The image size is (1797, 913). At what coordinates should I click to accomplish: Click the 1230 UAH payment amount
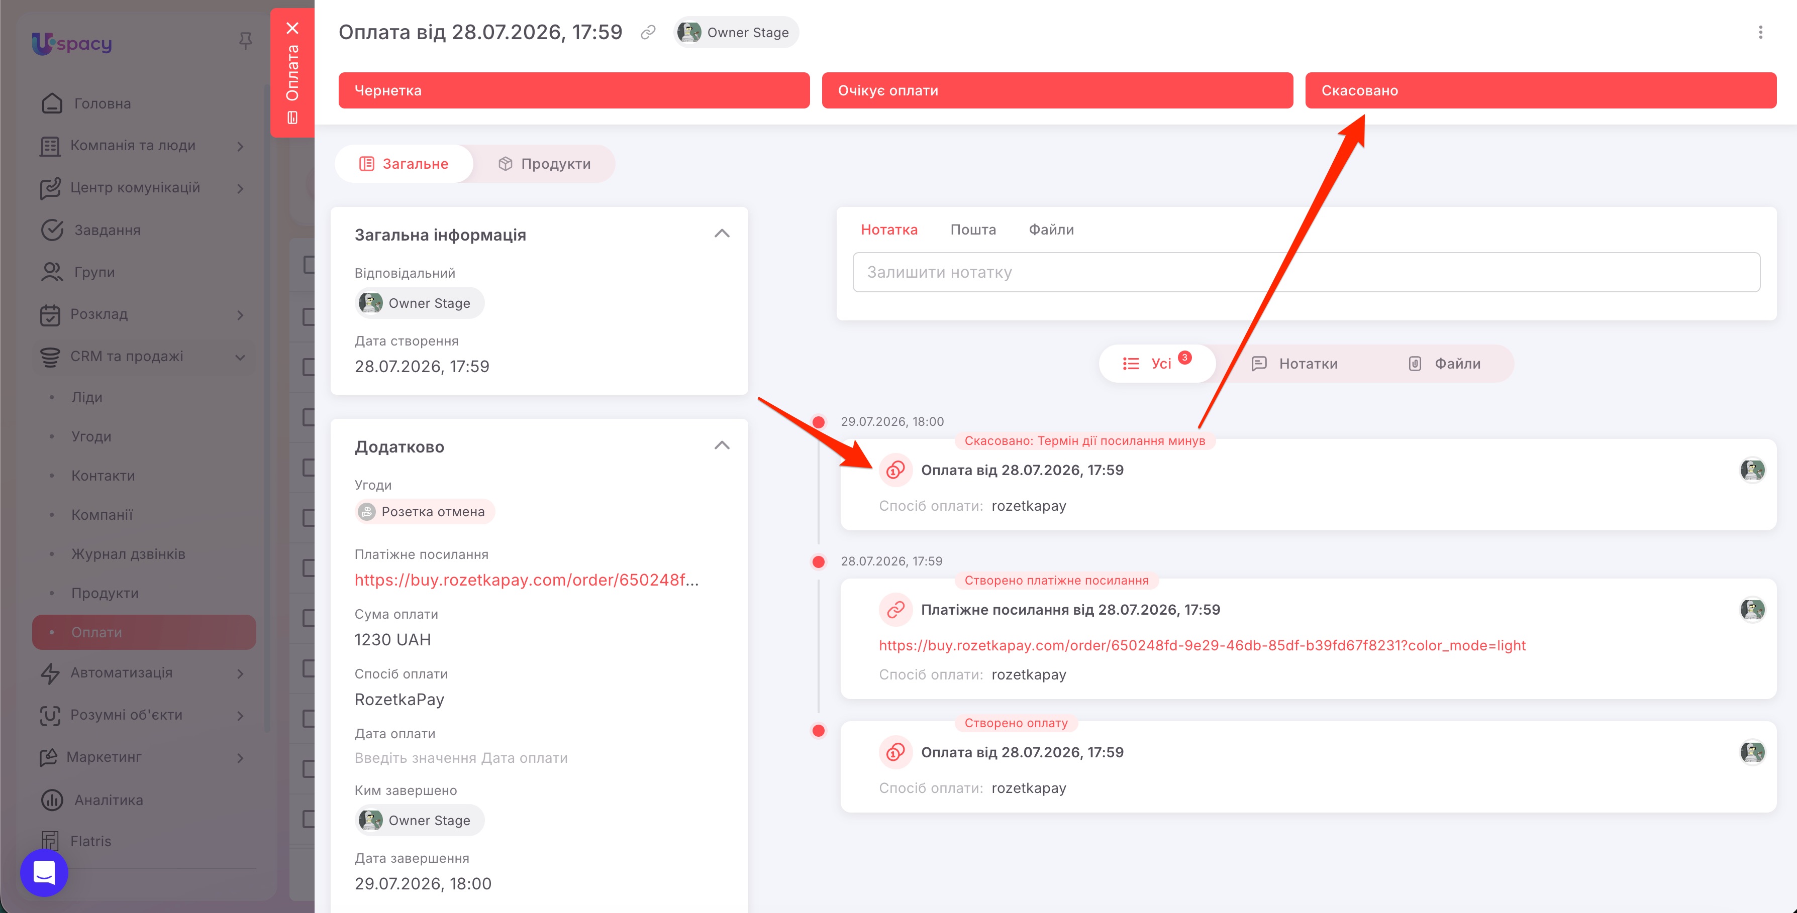coord(393,640)
